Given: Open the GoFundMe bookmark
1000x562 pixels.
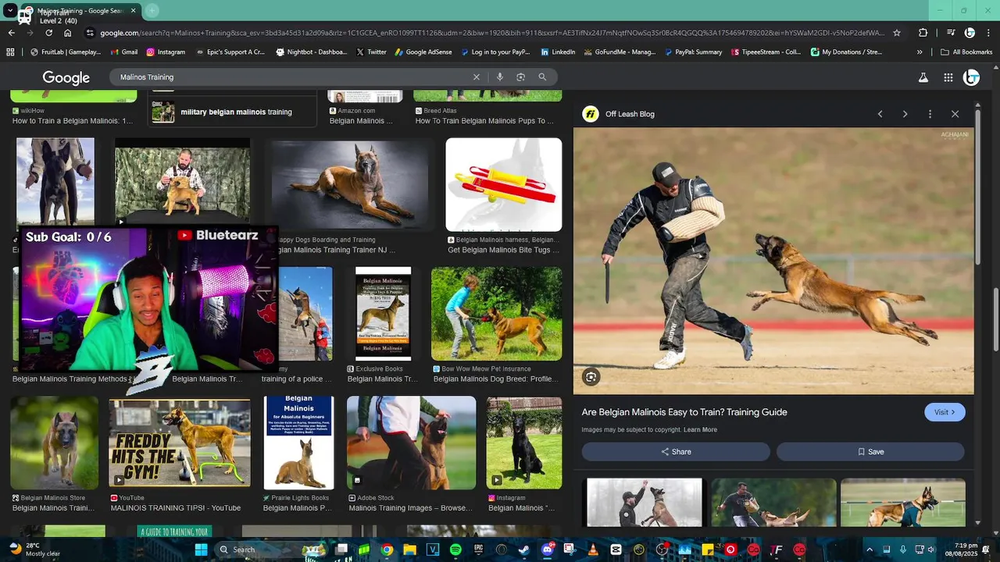Looking at the screenshot, I should click(619, 52).
